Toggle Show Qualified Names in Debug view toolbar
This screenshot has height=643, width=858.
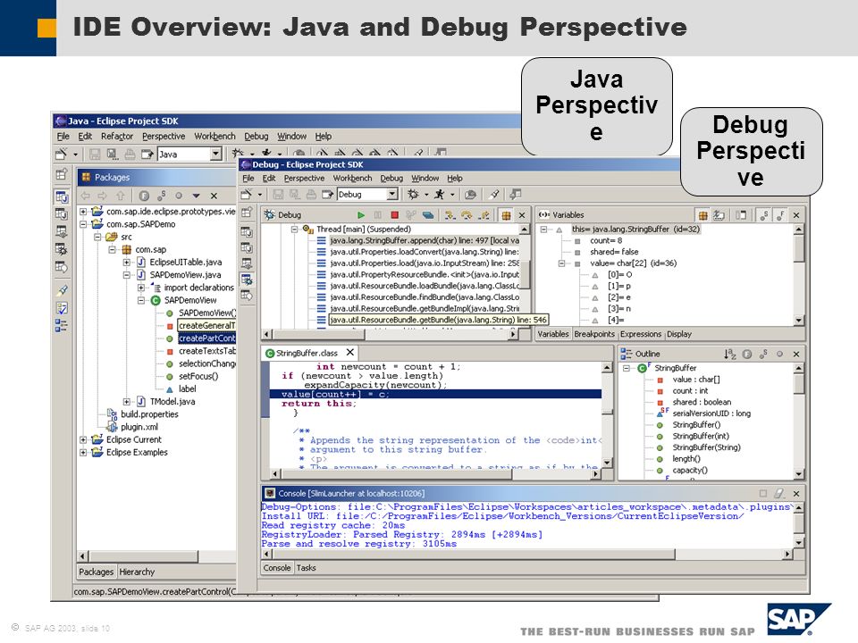tap(506, 215)
